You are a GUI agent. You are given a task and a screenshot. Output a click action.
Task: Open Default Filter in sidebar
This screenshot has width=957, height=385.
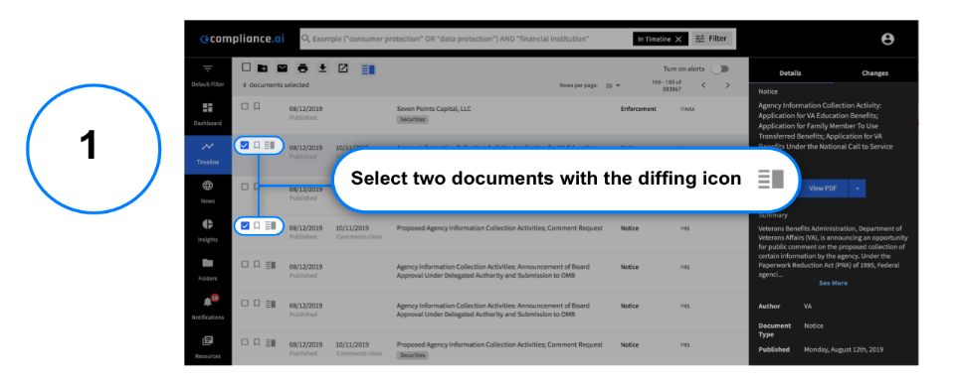tap(208, 75)
